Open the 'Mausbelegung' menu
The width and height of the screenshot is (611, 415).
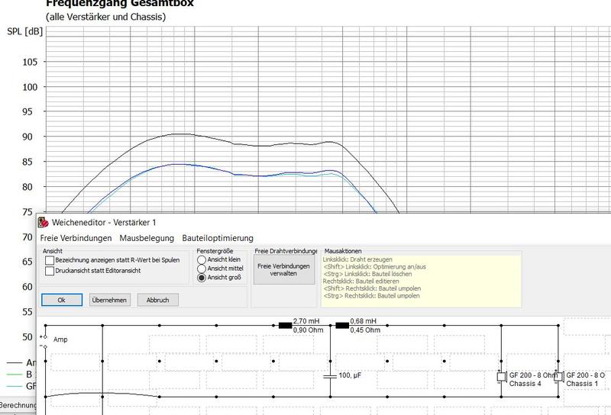pyautogui.click(x=147, y=238)
